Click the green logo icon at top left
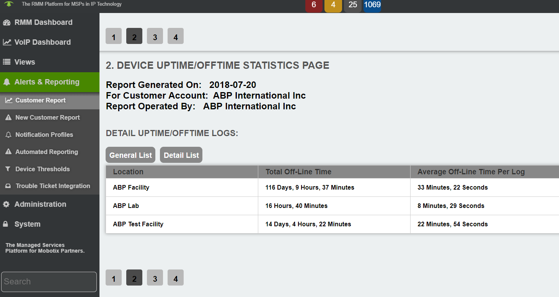This screenshot has height=297, width=559. pyautogui.click(x=9, y=4)
